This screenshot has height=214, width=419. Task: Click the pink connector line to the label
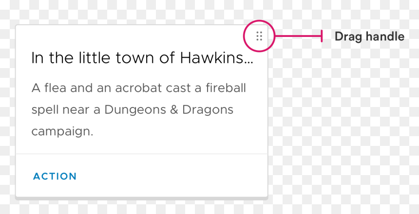[298, 36]
